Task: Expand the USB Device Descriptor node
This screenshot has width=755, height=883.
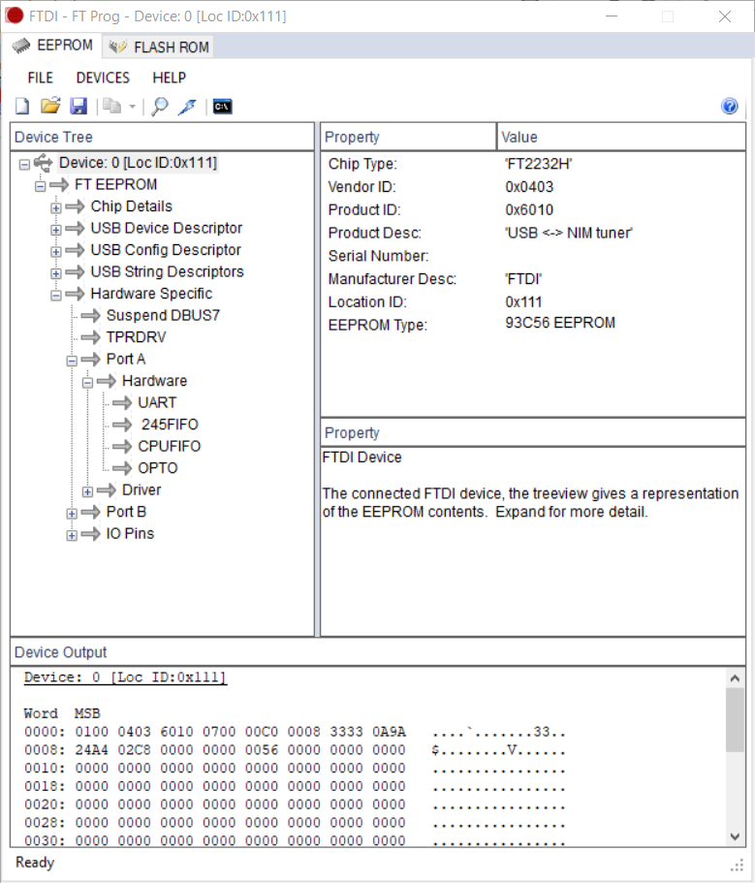Action: (56, 230)
